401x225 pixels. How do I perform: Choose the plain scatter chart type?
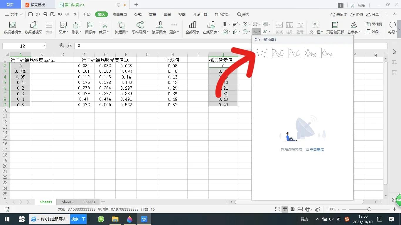click(x=262, y=53)
